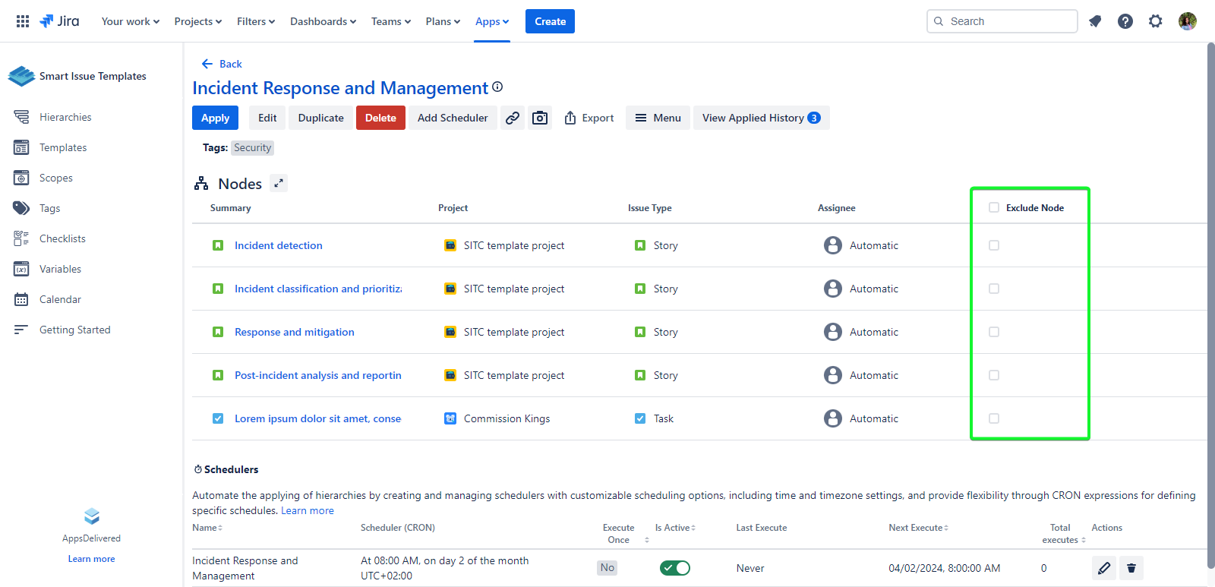Click View Applied History button
Screen dimensions: 1215x587
pos(762,118)
